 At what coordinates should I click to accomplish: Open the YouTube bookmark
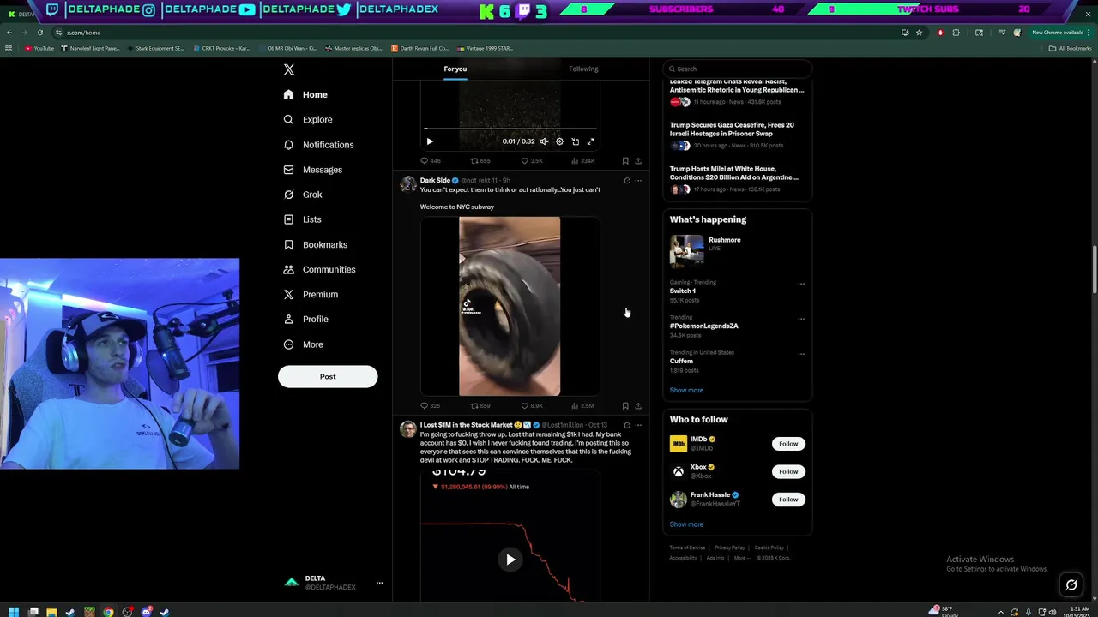(39, 48)
